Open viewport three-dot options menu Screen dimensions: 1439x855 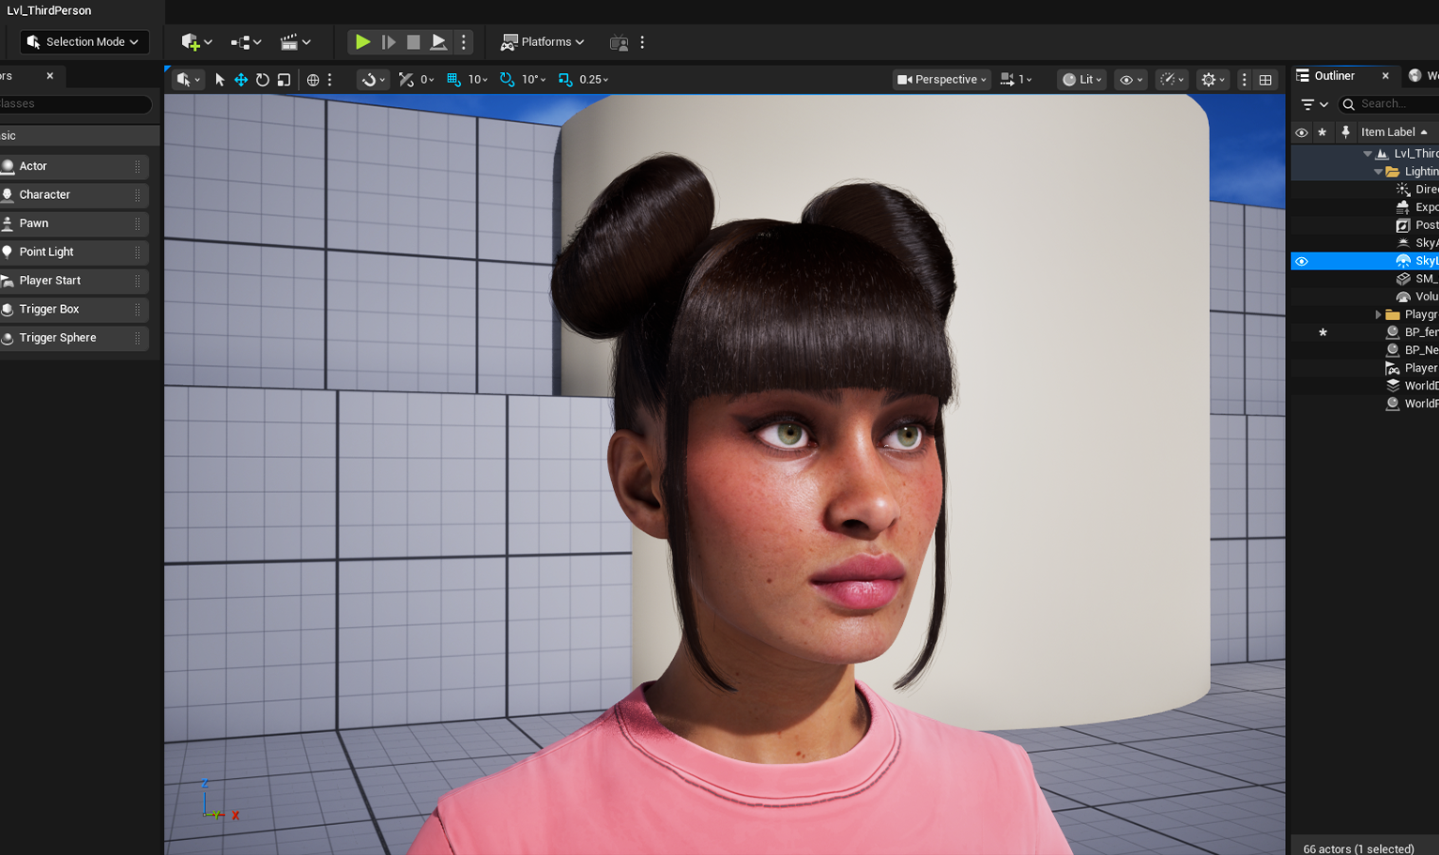(x=1245, y=80)
